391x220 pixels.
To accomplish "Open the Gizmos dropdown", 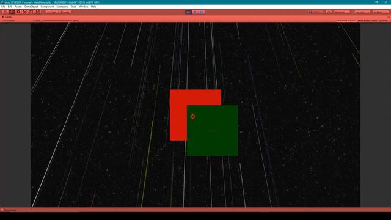I will tap(384, 20).
